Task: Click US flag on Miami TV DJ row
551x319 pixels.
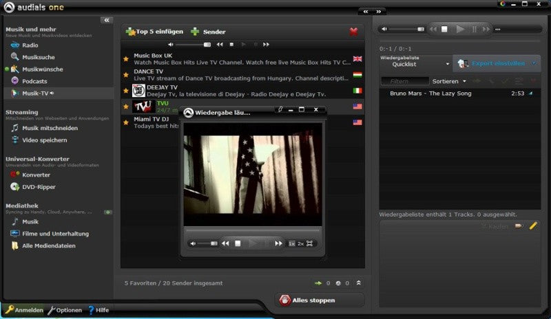Action: (357, 122)
